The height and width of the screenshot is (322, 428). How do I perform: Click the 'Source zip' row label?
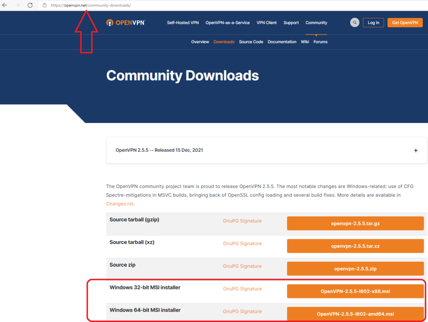coord(122,265)
